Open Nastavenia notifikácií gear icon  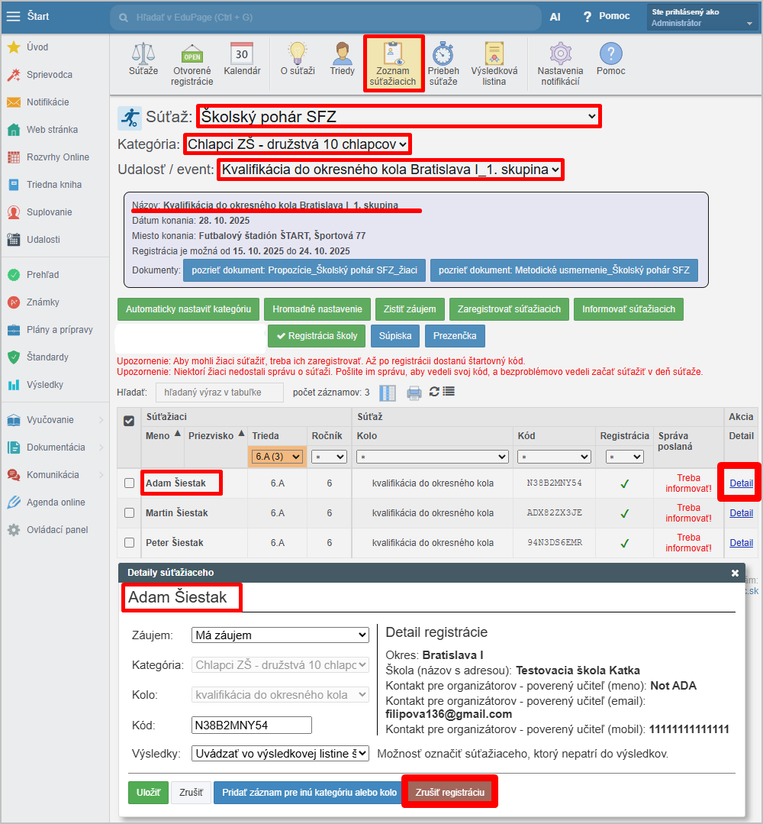[561, 55]
